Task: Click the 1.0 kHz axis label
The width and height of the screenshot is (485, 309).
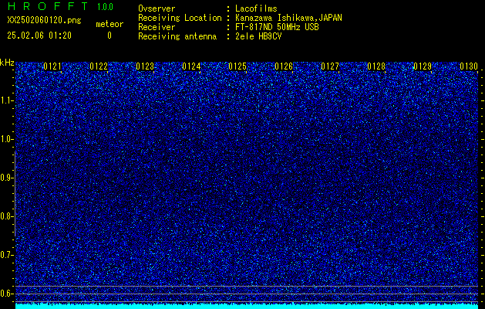Action: [x=7, y=139]
